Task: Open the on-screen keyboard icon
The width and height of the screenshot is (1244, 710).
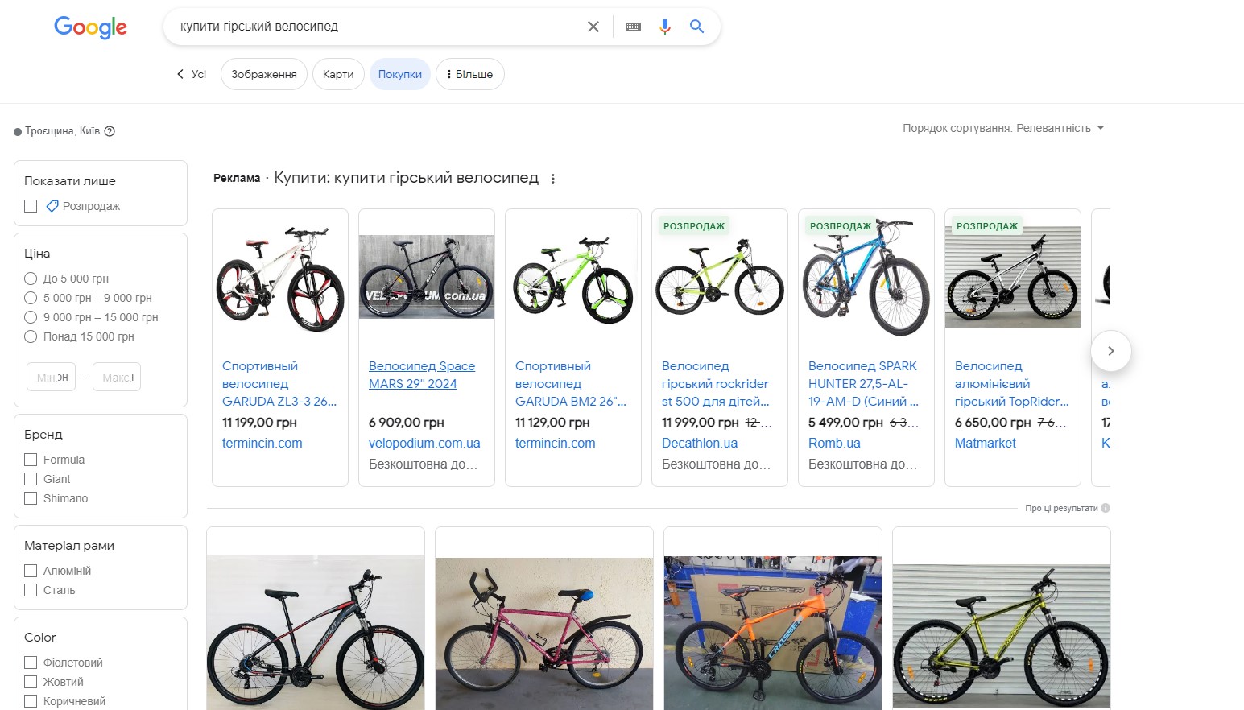Action: click(633, 27)
